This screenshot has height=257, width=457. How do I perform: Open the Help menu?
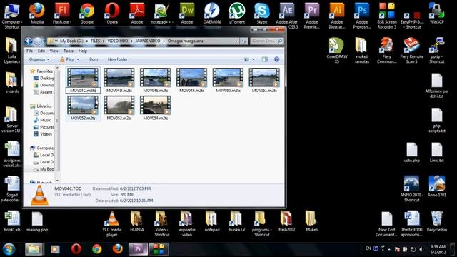point(83,51)
